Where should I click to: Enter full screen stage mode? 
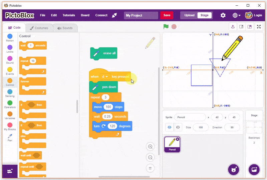259,27
